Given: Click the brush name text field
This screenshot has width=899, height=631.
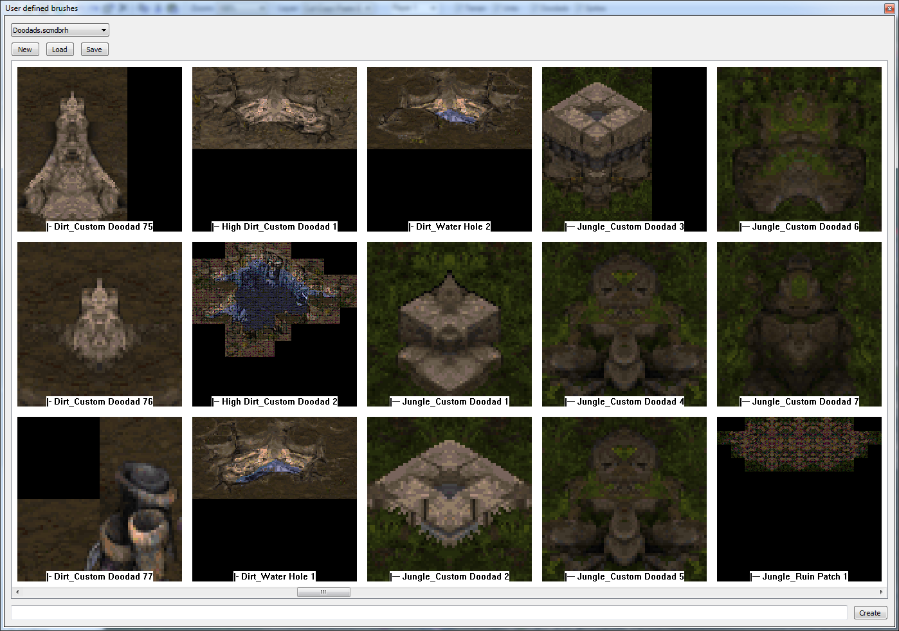Looking at the screenshot, I should point(429,613).
